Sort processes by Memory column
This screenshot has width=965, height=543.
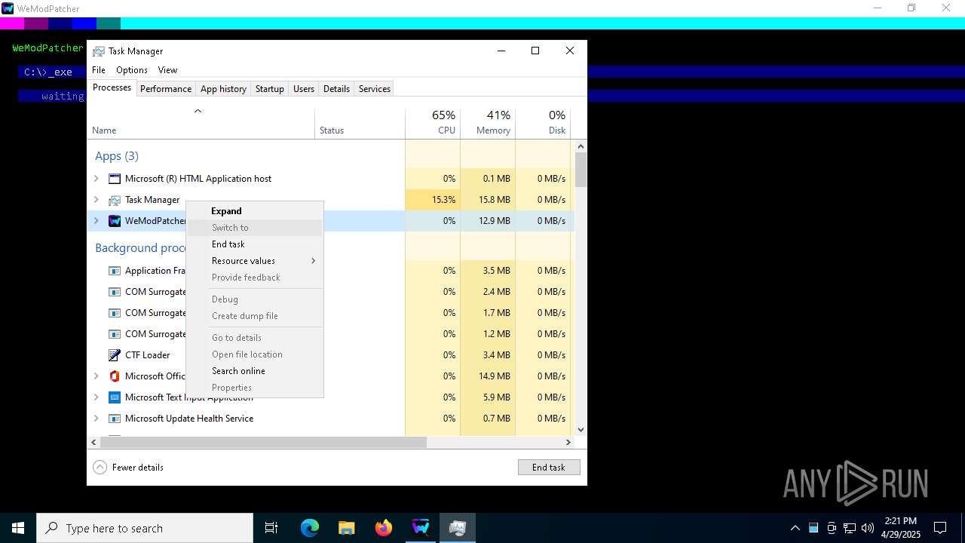point(488,123)
